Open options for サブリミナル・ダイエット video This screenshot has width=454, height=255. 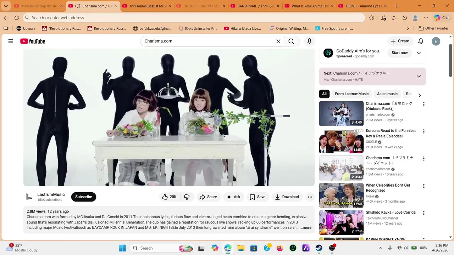tap(423, 159)
